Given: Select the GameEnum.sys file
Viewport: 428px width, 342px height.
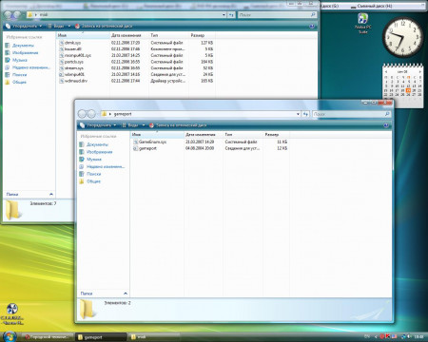Looking at the screenshot, I should click(x=210, y=142).
